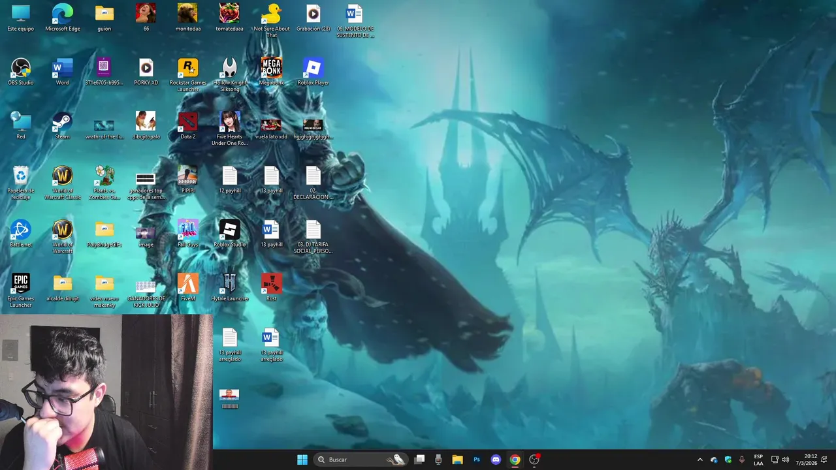Select the 13 payhill arreglado Word document
Image resolution: width=836 pixels, height=470 pixels.
[271, 345]
